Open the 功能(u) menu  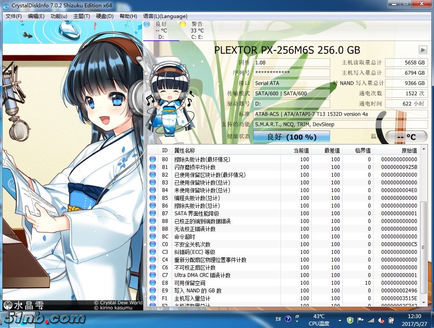59,16
